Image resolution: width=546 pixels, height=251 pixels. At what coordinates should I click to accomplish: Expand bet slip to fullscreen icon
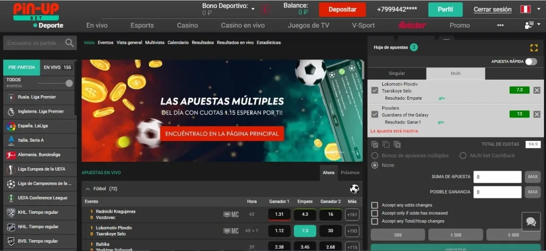click(x=534, y=48)
